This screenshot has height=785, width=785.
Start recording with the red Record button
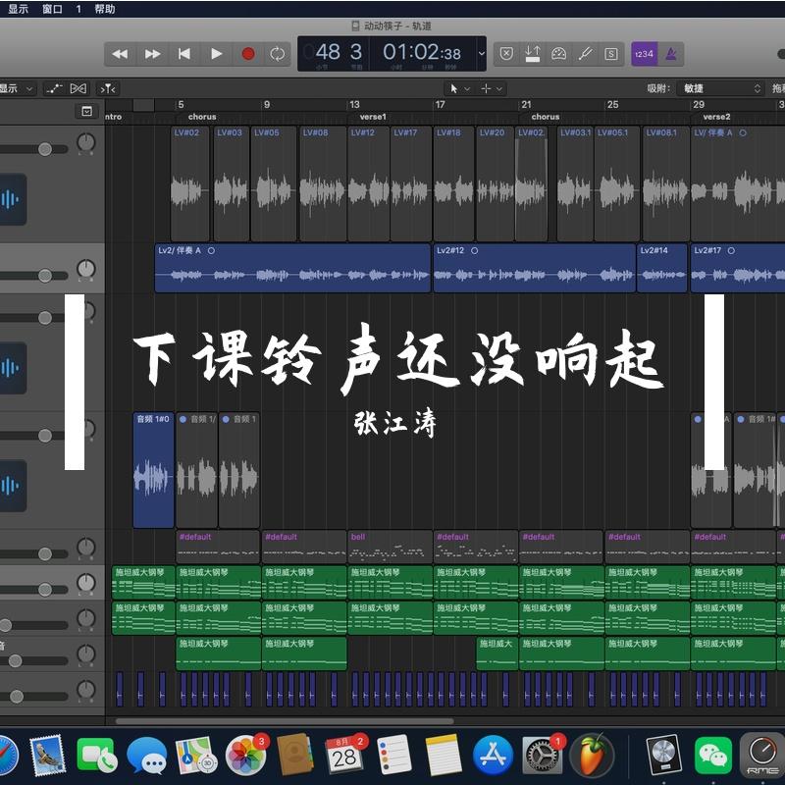(248, 54)
